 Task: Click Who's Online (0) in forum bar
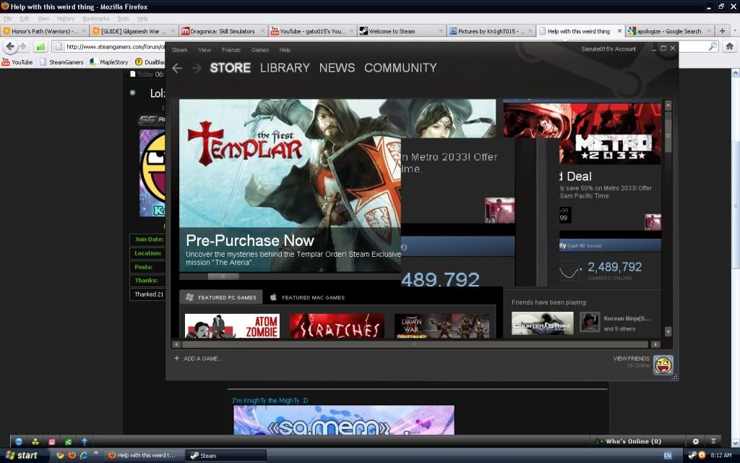click(x=628, y=441)
